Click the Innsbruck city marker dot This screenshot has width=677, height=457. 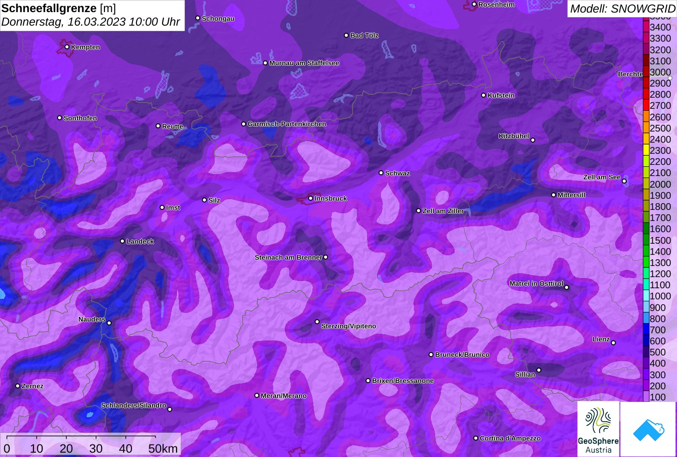coord(310,198)
